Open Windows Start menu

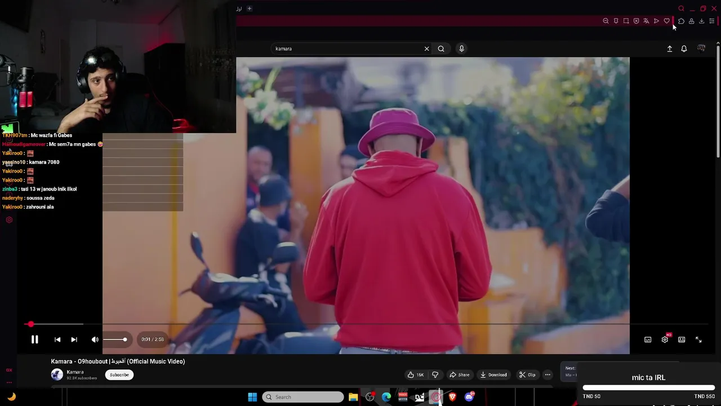[252, 397]
